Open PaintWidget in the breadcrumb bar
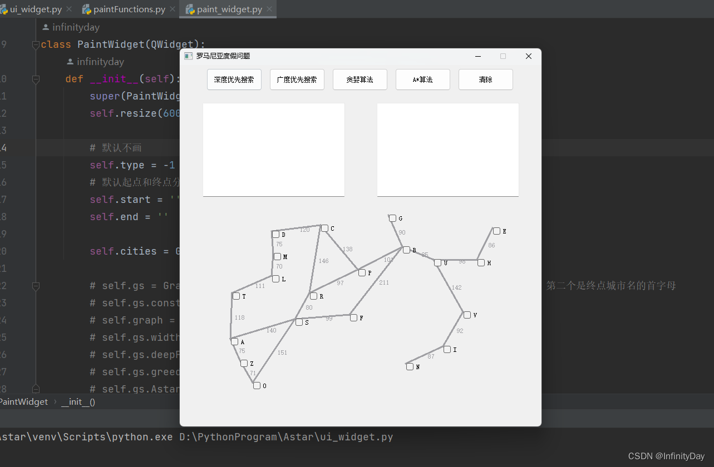 (23, 402)
